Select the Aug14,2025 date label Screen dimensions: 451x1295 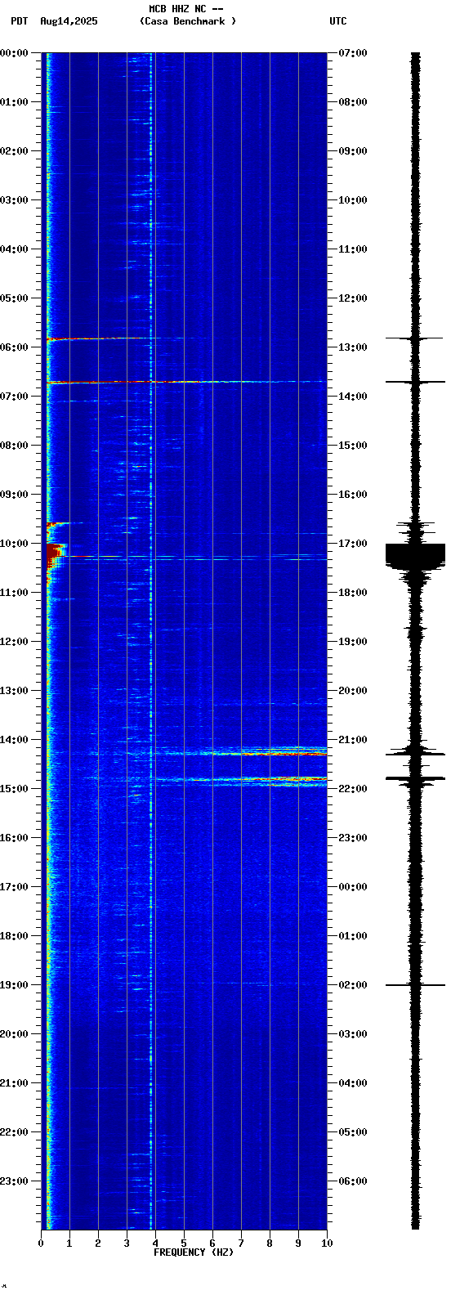(x=69, y=21)
